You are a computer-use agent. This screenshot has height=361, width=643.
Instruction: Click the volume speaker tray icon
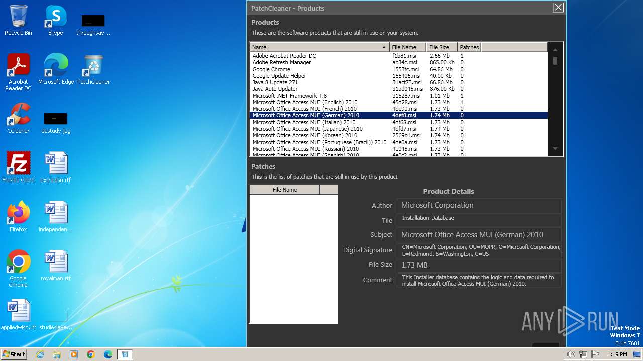(571, 354)
